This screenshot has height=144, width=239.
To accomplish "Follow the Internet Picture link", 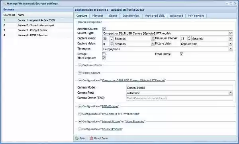I will click(x=111, y=122).
